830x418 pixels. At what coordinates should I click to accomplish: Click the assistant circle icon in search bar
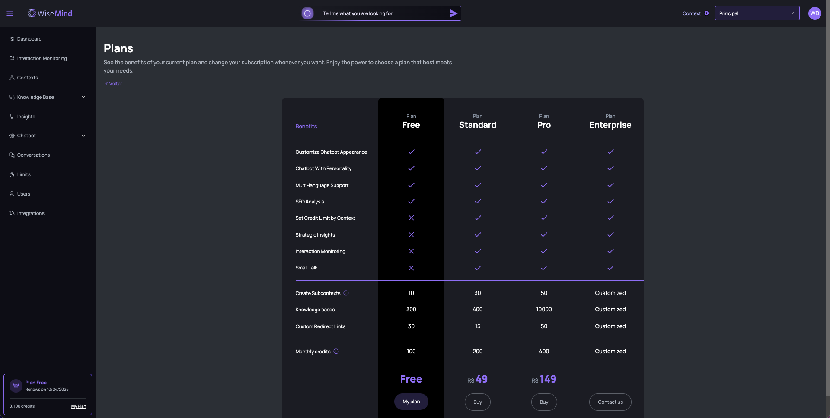[x=307, y=13]
